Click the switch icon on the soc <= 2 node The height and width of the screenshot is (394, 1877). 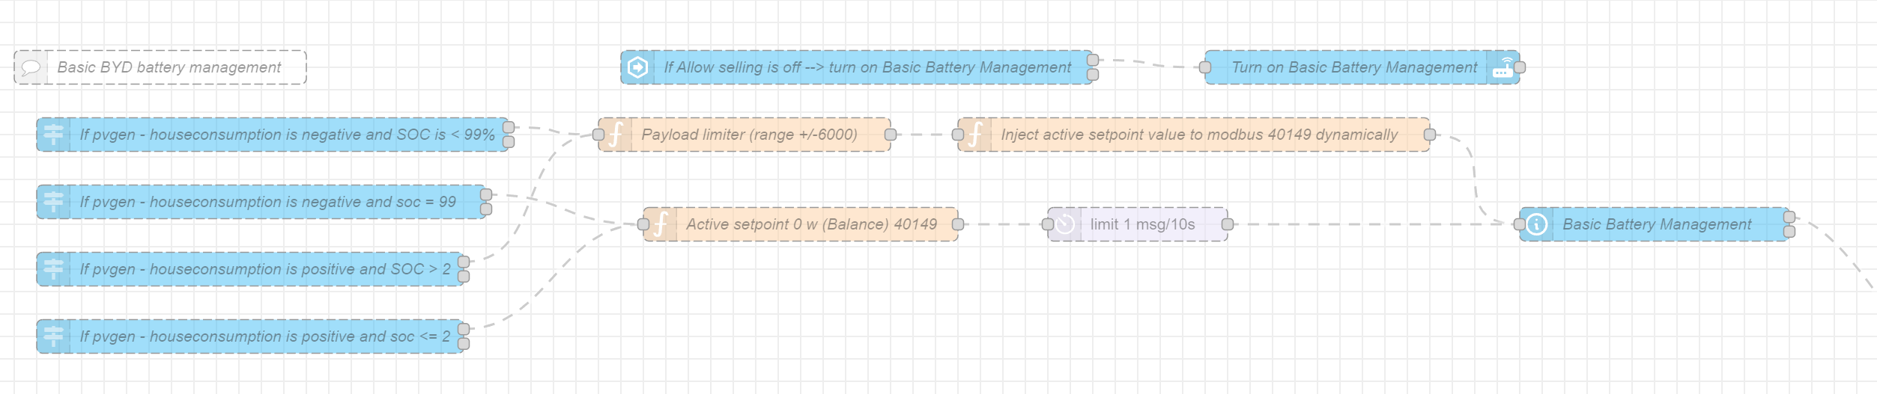pos(53,336)
